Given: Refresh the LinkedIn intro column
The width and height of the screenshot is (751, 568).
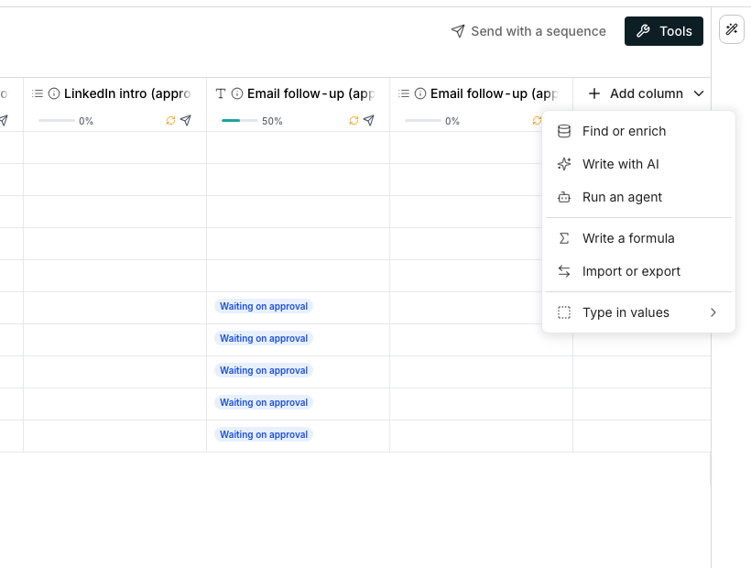Looking at the screenshot, I should coord(170,121).
